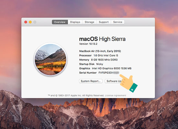The width and height of the screenshot is (178, 129).
Task: Open the Service tab
Action: click(x=117, y=22)
